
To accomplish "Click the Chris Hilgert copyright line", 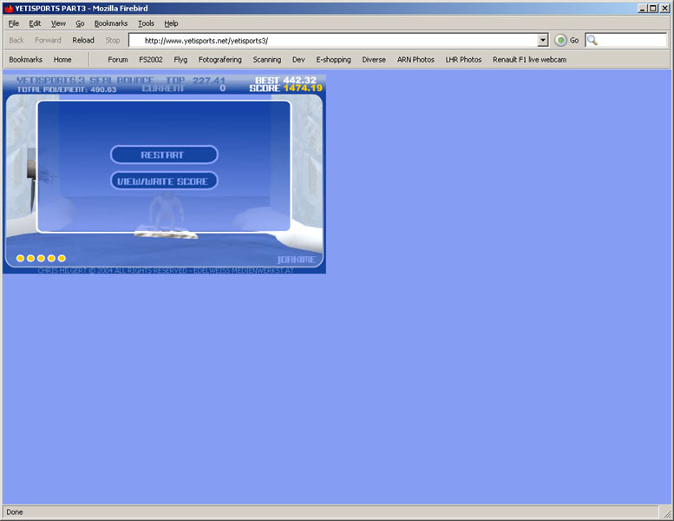I will pos(165,271).
